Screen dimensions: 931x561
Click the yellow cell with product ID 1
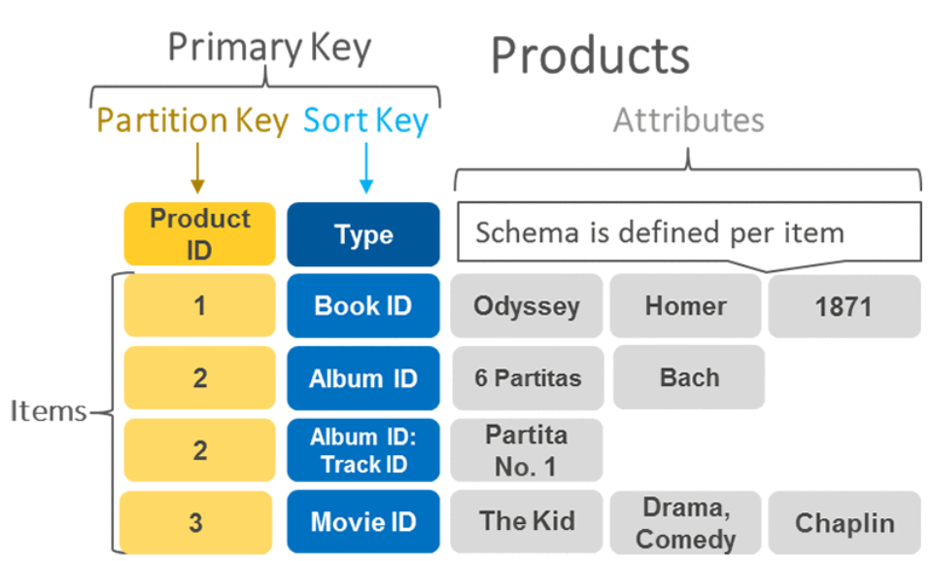(x=199, y=305)
